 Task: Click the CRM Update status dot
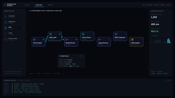[141, 39]
